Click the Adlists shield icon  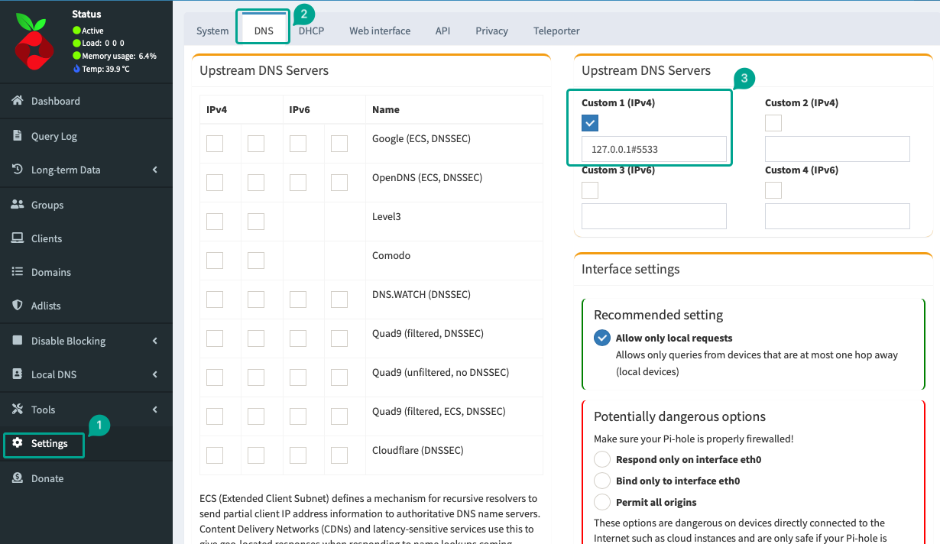tap(18, 306)
